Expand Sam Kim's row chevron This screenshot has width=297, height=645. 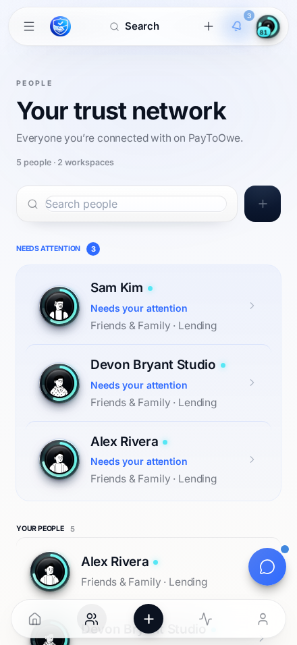point(252,306)
